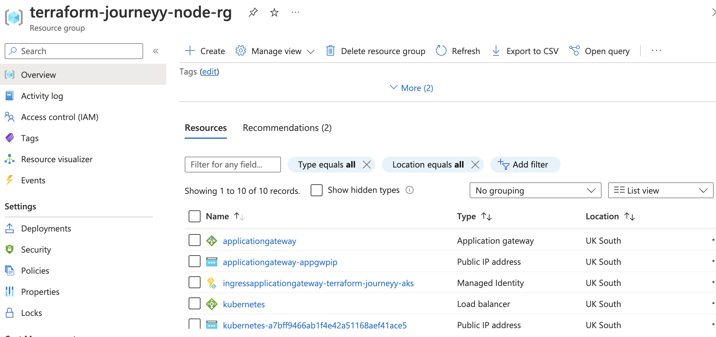Click the Tags sidebar icon
716x337 pixels.
coord(10,138)
